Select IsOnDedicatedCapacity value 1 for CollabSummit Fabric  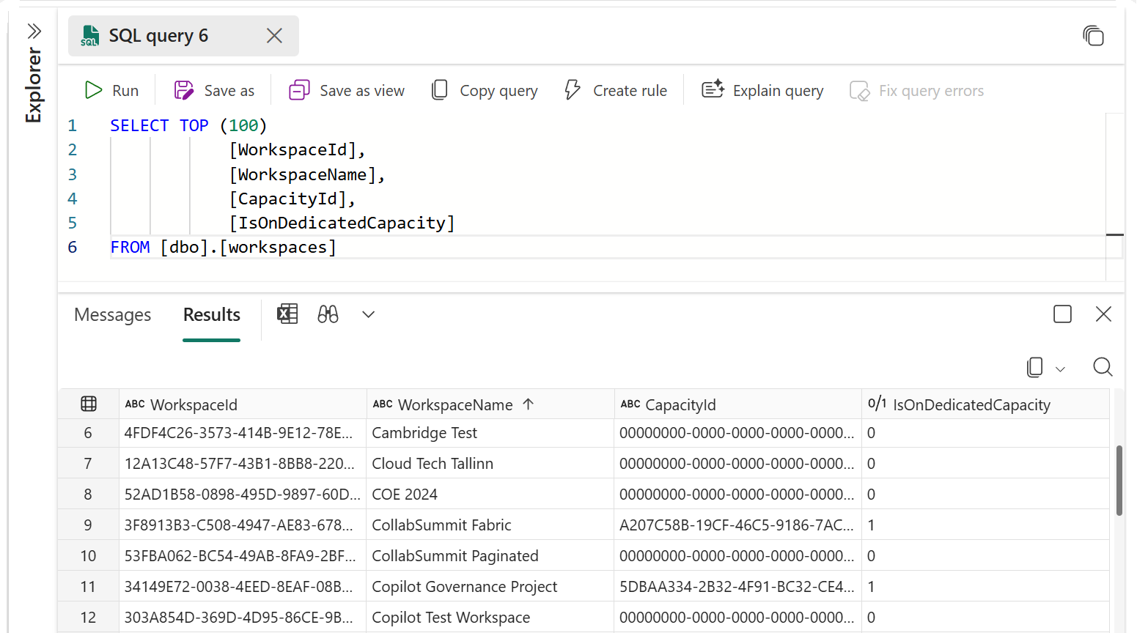click(985, 525)
